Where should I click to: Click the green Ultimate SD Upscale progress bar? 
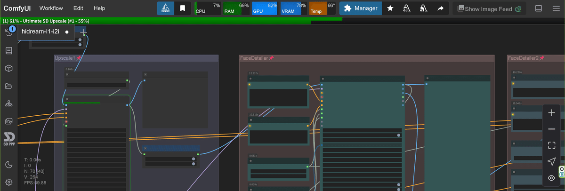pyautogui.click(x=155, y=21)
